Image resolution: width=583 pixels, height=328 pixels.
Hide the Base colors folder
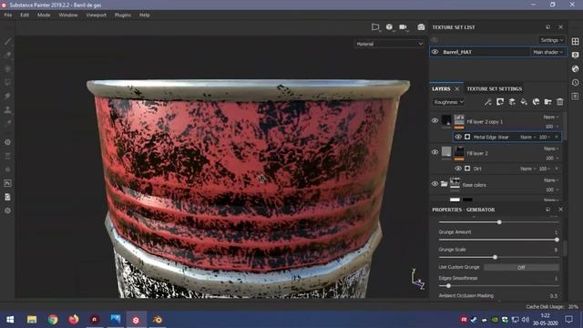(x=435, y=184)
